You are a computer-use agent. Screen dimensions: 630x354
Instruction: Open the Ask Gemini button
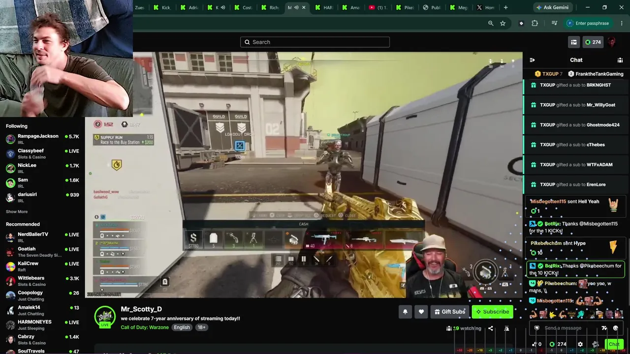point(552,7)
